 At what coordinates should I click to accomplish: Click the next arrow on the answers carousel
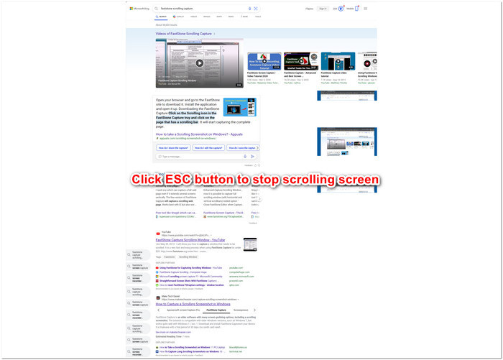(259, 199)
